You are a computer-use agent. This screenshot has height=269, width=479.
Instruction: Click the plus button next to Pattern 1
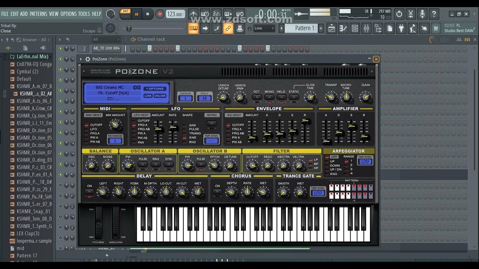321,28
